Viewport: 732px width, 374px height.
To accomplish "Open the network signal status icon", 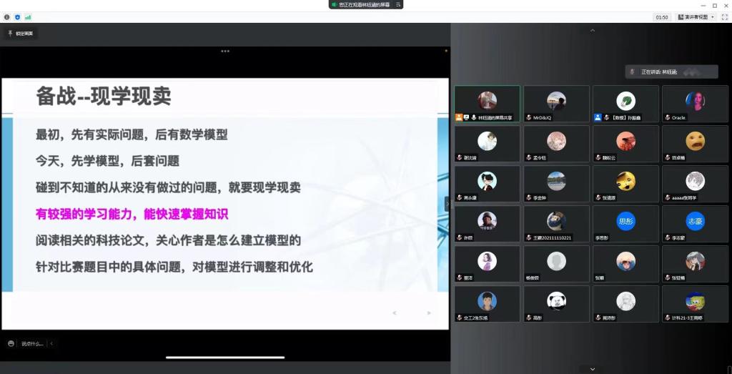I will [x=28, y=16].
